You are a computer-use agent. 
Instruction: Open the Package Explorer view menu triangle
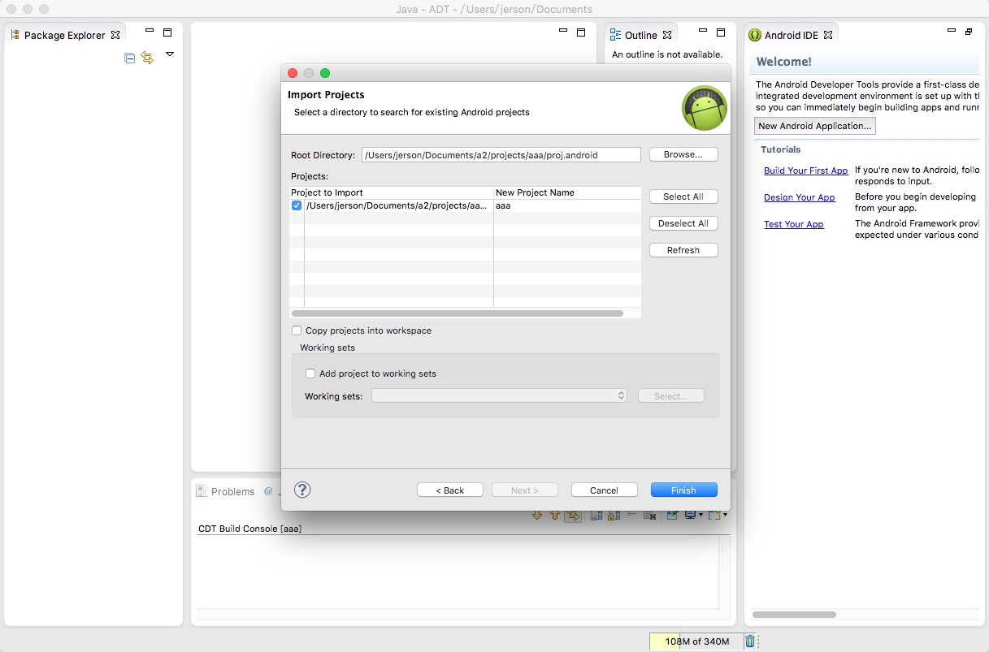click(x=170, y=54)
